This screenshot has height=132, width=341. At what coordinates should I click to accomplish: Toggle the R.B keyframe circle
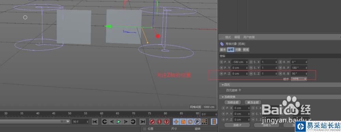(281, 73)
